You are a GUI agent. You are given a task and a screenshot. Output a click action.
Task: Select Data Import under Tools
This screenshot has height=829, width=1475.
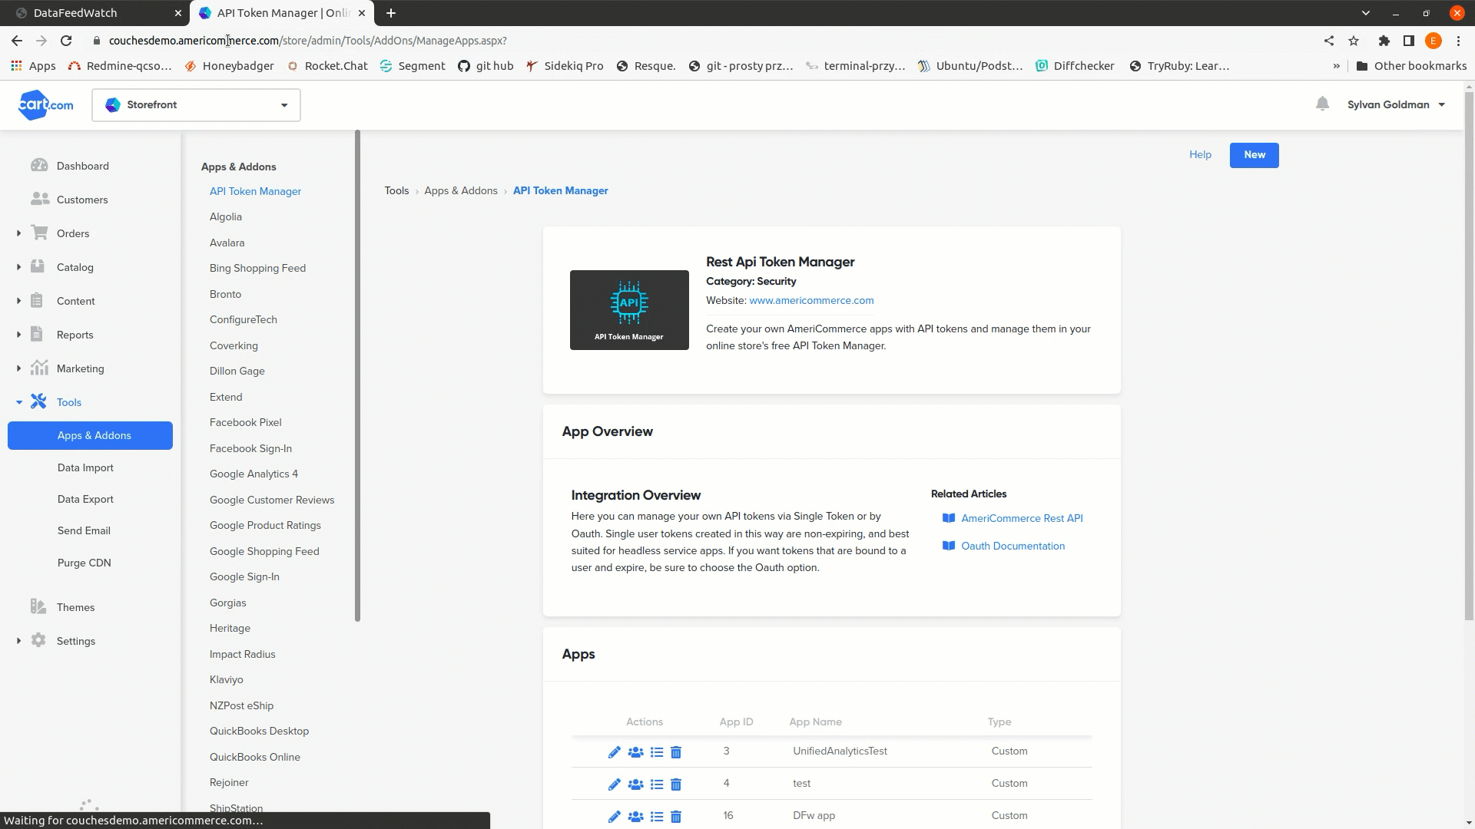point(85,467)
